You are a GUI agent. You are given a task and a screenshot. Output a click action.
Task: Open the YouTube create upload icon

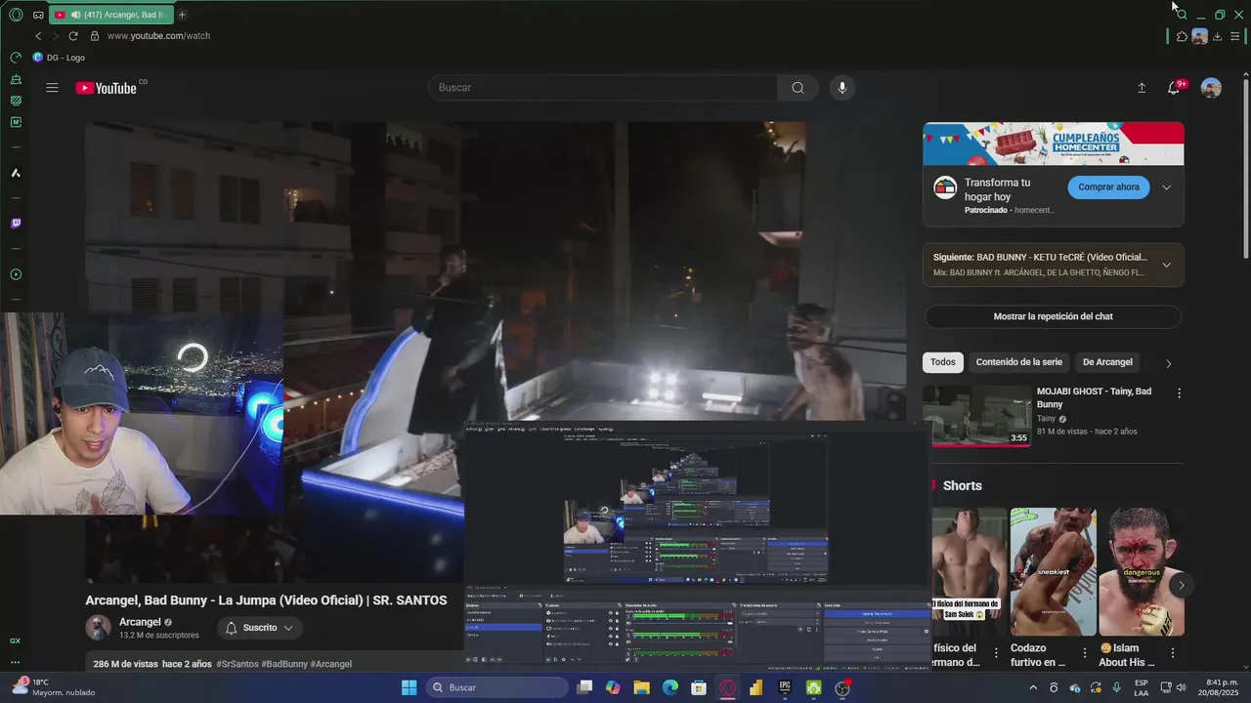[x=1142, y=88]
